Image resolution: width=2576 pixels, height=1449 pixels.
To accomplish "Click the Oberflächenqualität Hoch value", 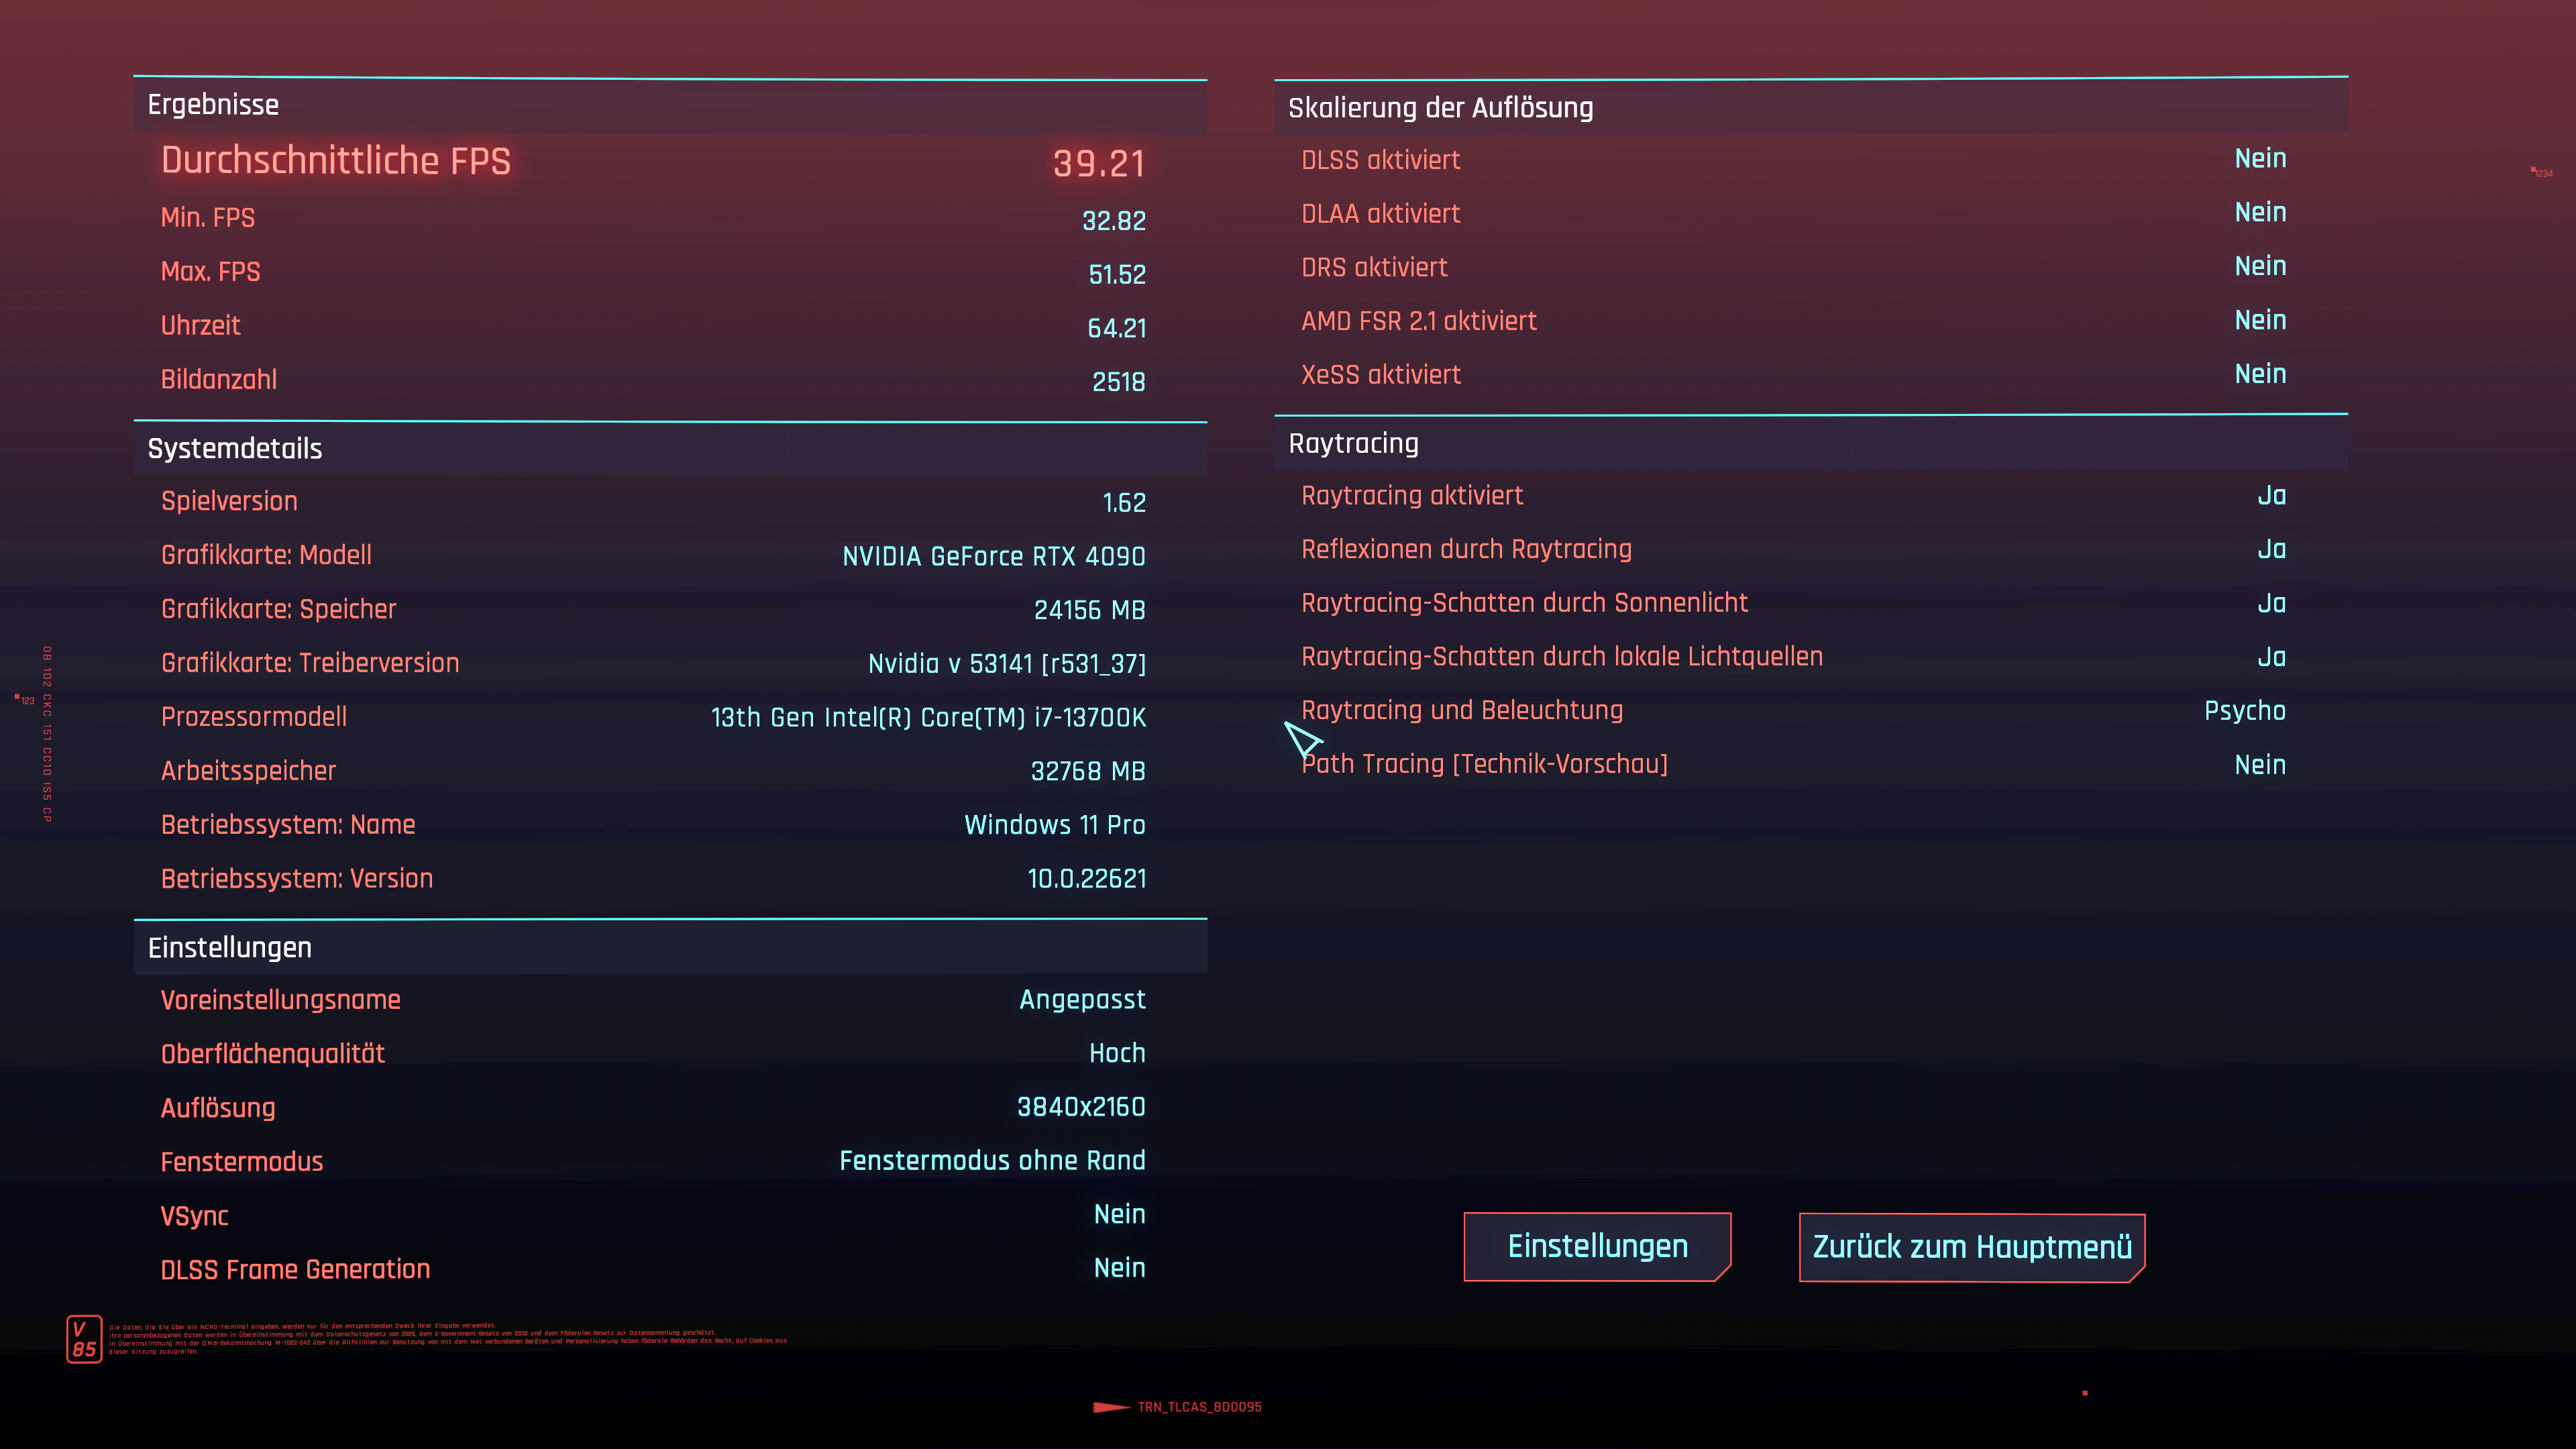I will pyautogui.click(x=1117, y=1053).
